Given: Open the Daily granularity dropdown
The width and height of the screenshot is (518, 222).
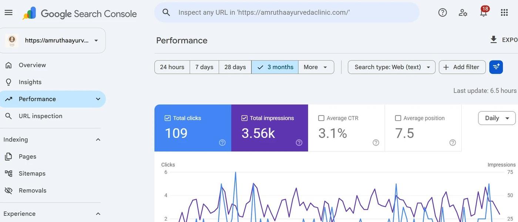Looking at the screenshot, I should point(497,118).
